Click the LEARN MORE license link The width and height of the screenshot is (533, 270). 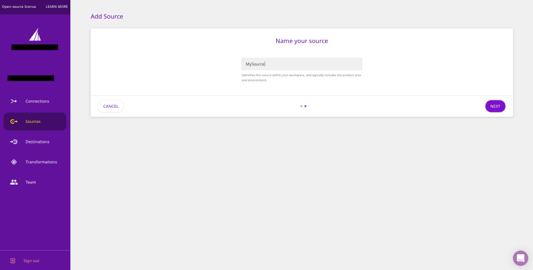[x=57, y=7]
